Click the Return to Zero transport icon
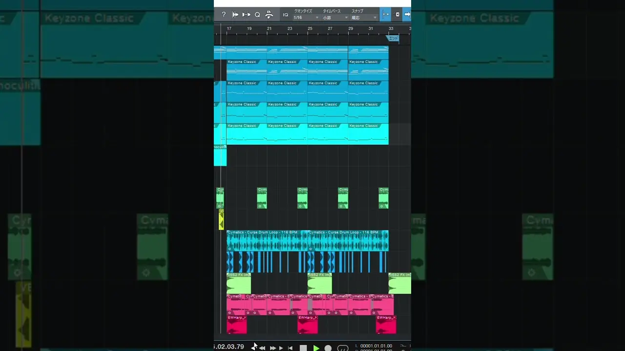This screenshot has width=625, height=351. [x=290, y=348]
